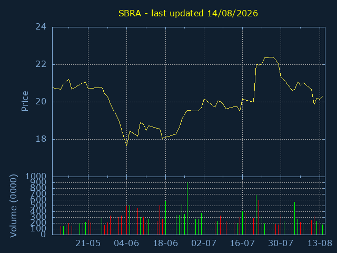Select the 04-06 date axis label

[126, 244]
